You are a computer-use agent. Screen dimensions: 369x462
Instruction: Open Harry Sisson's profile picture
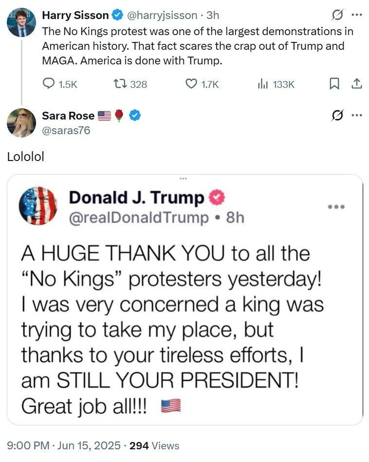21,22
